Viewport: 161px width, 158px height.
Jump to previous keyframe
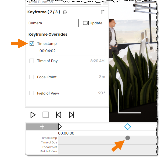59,115
